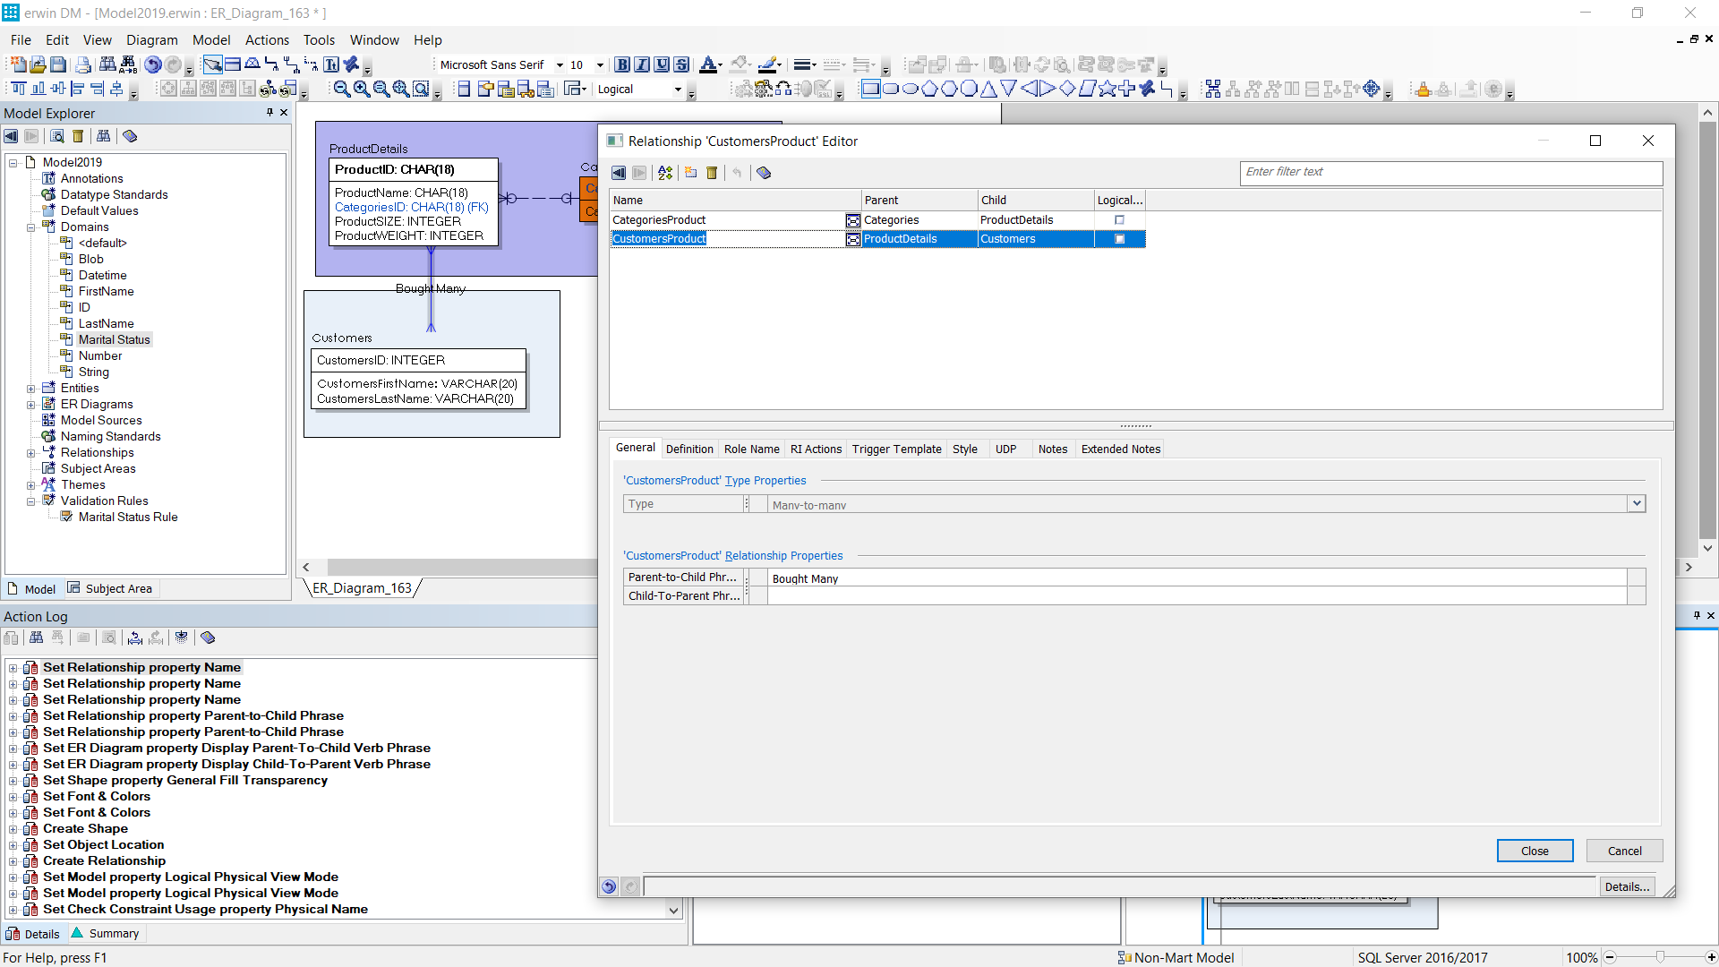Select the Save icon in the toolbar
Viewport: 1719px width, 967px height.
click(57, 64)
